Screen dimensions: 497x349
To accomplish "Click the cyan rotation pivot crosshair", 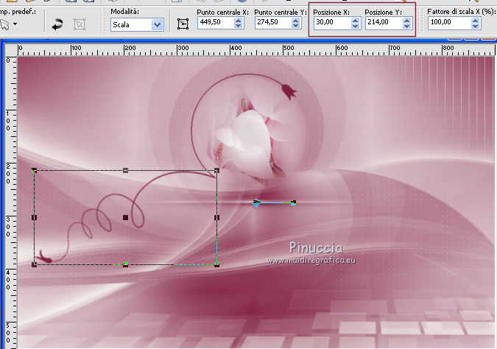I will pos(256,203).
